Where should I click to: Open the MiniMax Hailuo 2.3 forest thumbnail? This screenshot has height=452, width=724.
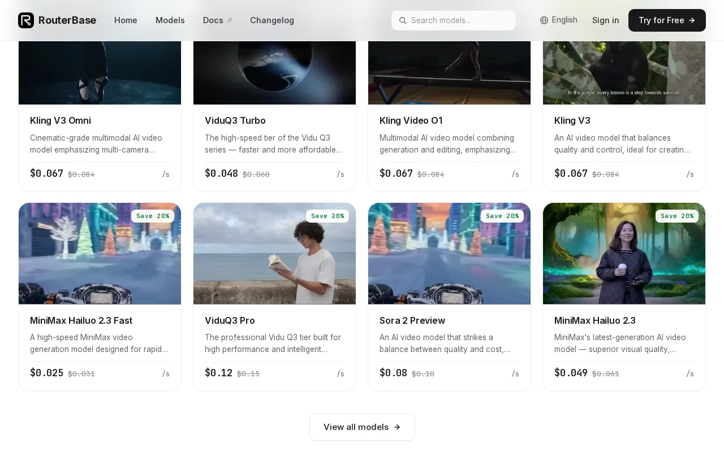[x=624, y=254]
